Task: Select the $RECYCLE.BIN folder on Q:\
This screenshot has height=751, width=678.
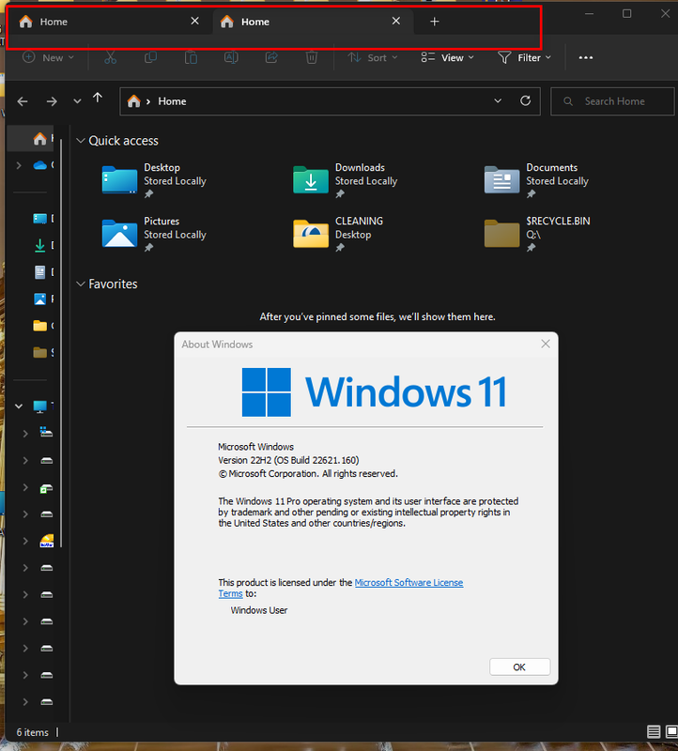Action: tap(537, 234)
